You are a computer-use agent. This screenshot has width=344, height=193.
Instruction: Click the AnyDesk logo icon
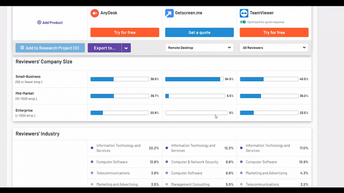[94, 13]
